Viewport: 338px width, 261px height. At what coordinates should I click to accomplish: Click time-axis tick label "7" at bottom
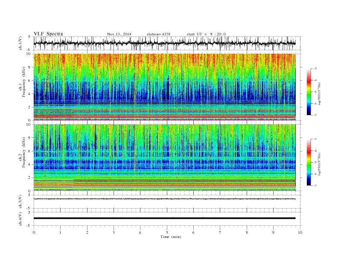(220, 232)
